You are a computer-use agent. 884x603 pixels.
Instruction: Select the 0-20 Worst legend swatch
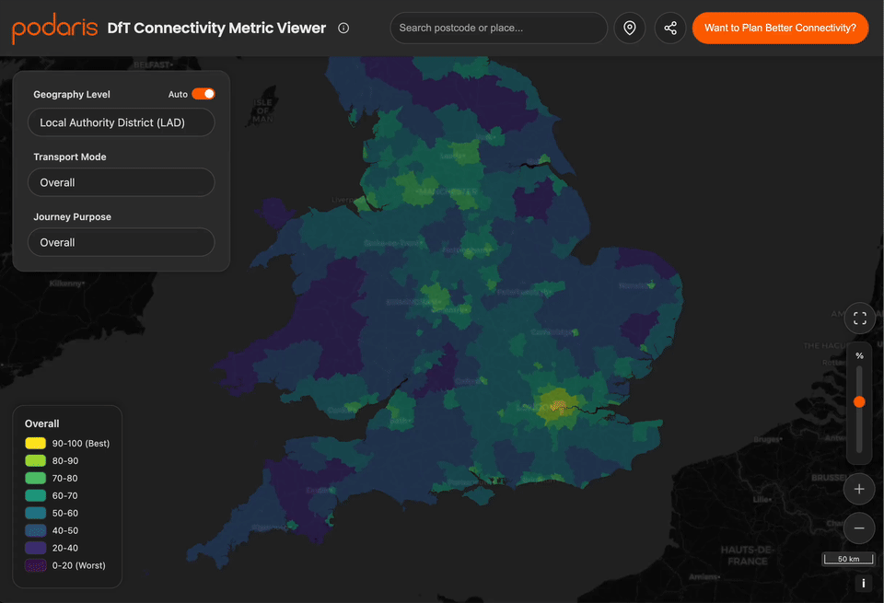pyautogui.click(x=34, y=565)
